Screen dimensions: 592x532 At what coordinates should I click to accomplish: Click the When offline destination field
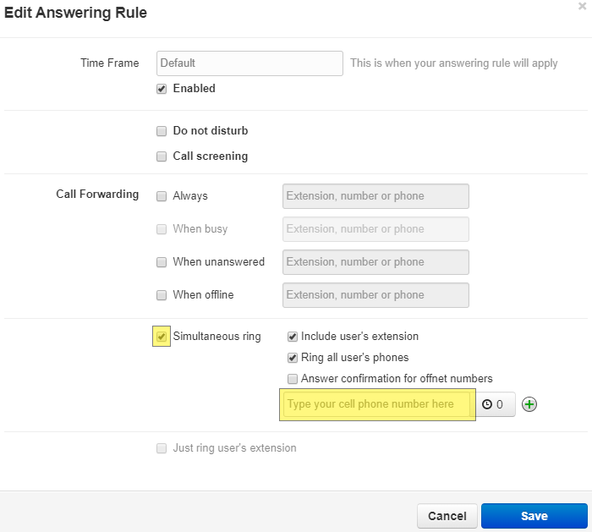(375, 295)
